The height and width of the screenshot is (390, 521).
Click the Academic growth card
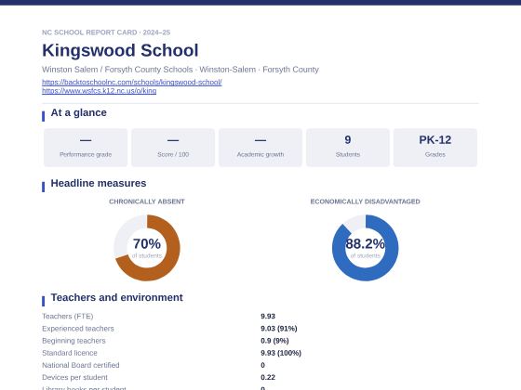click(x=260, y=148)
